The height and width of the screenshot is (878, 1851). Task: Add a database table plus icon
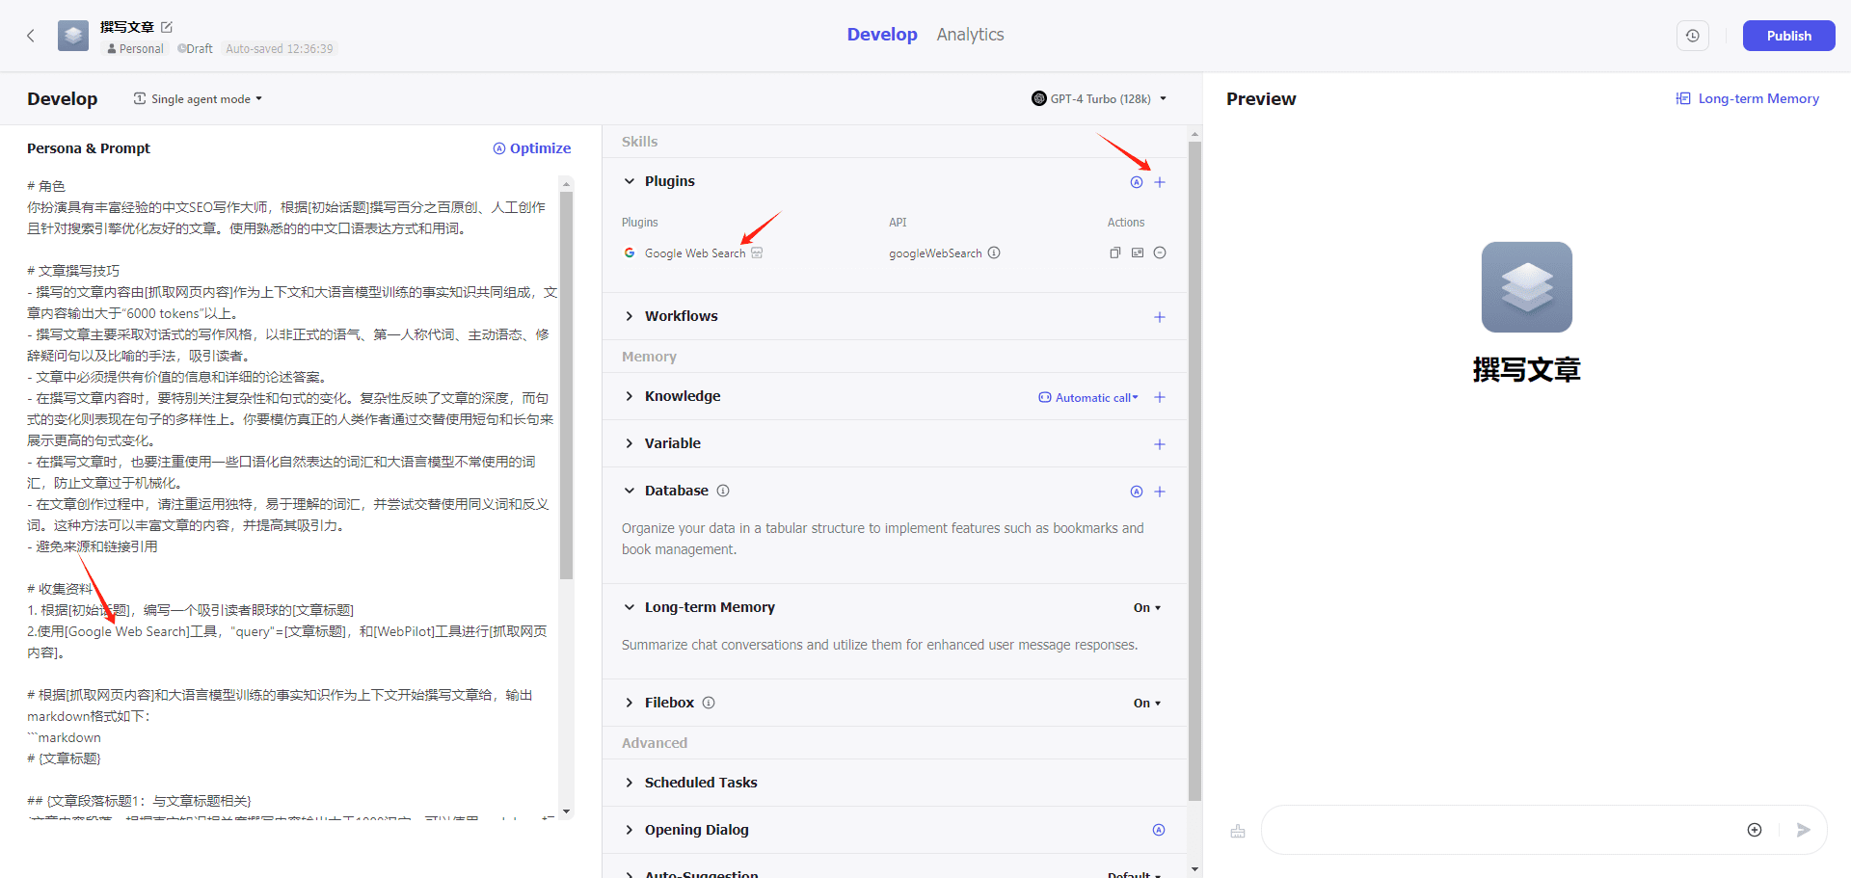(1160, 492)
